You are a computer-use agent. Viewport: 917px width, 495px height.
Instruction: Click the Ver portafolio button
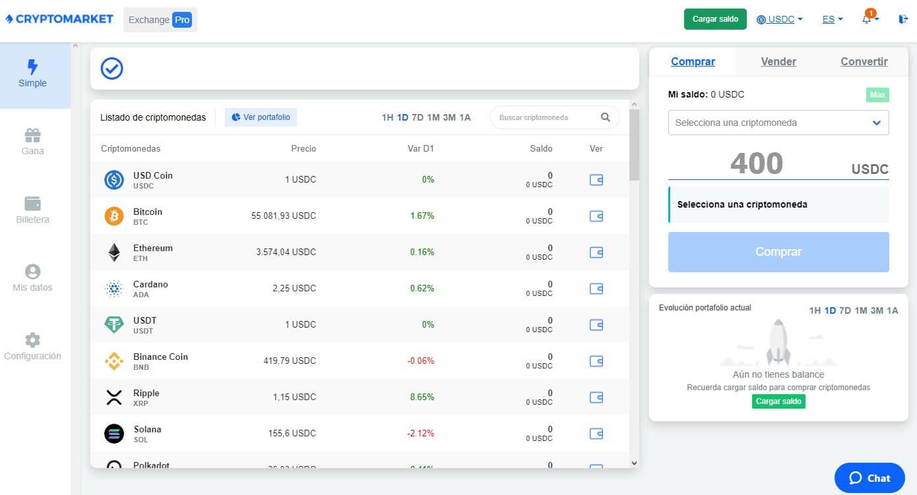[261, 117]
